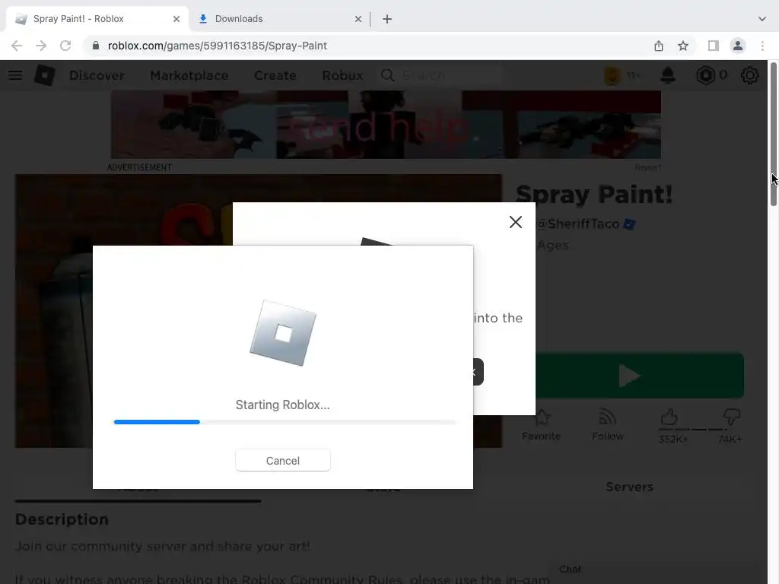Like the game with thumbs up
The height and width of the screenshot is (584, 779).
coord(669,417)
